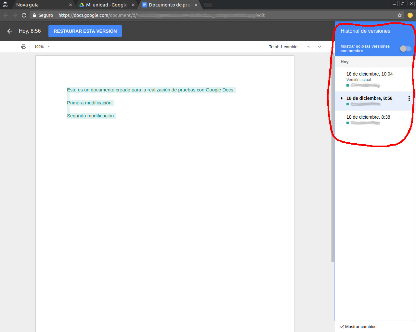Go to next change with down arrow

pos(319,47)
